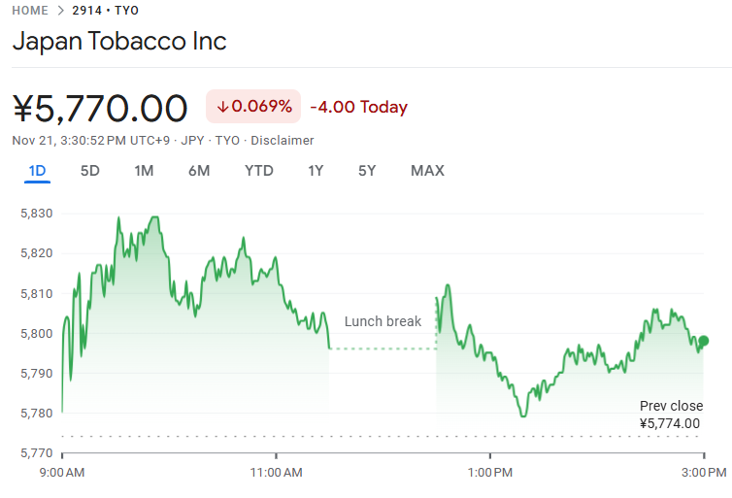Click the Lunch break label on chart
Screen dimensions: 732x498
pyautogui.click(x=383, y=321)
